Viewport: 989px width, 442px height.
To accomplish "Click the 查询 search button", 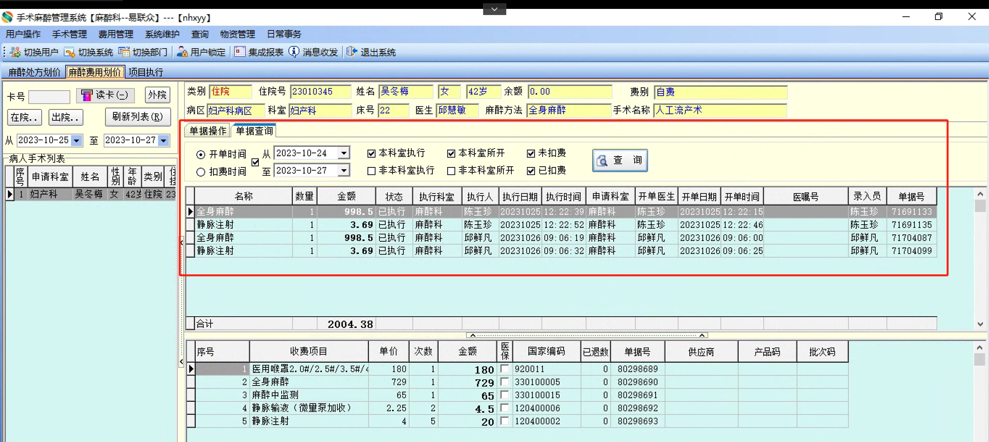I will [620, 160].
